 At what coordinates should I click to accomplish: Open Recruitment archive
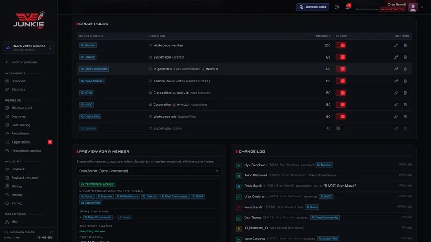(x=26, y=151)
